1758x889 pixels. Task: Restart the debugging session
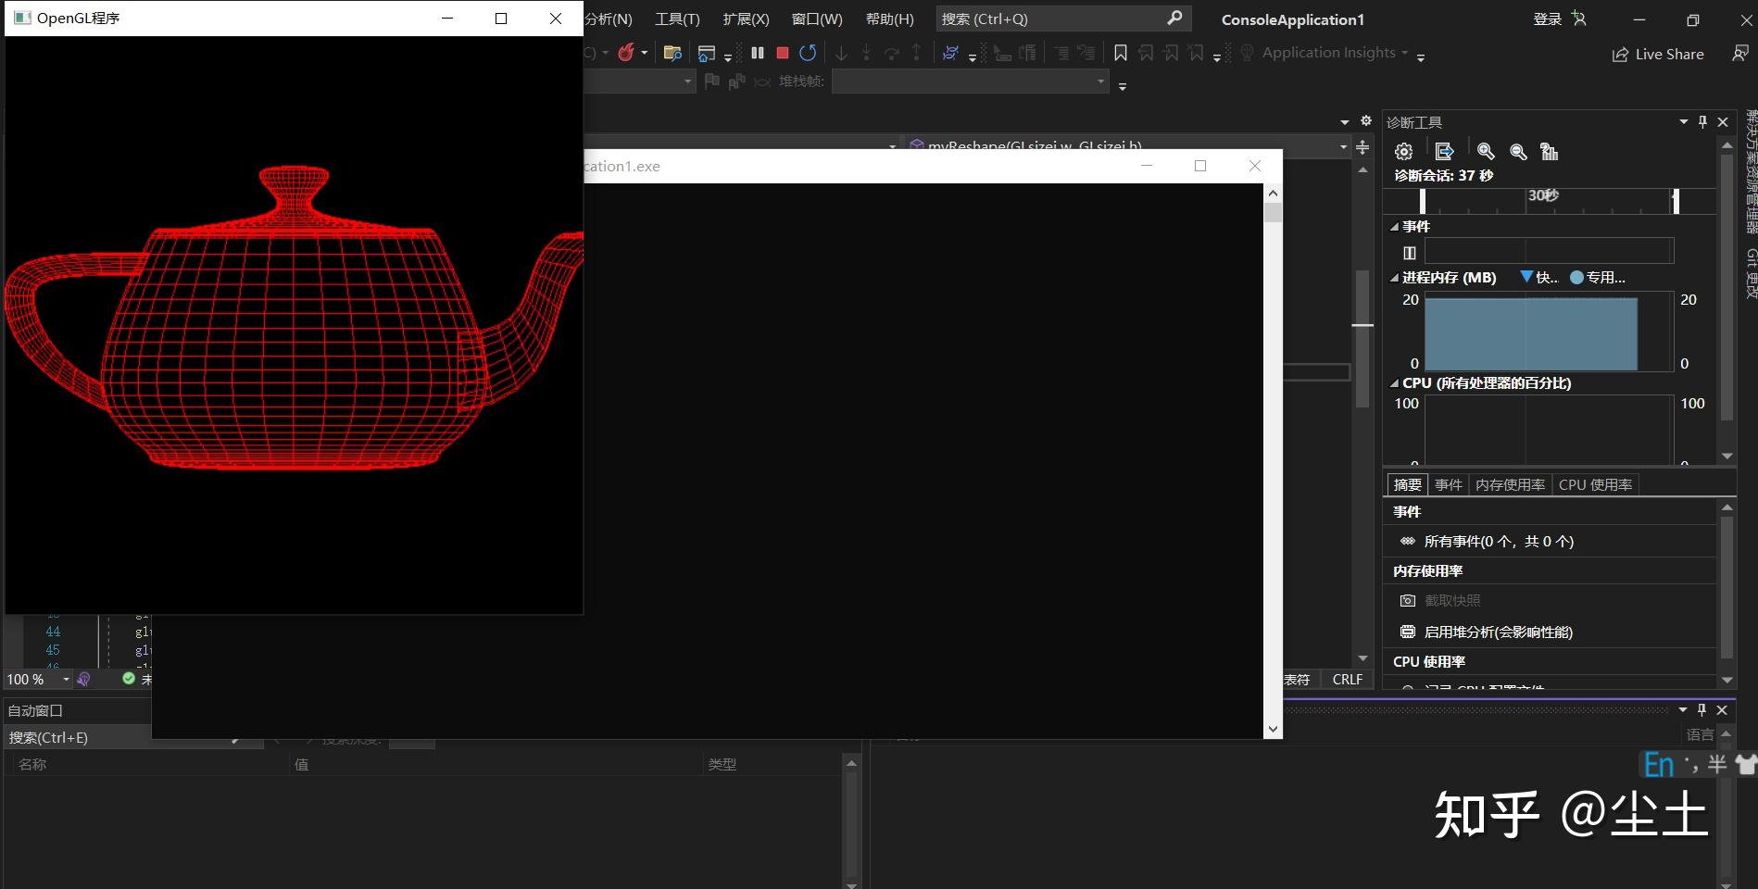(808, 53)
